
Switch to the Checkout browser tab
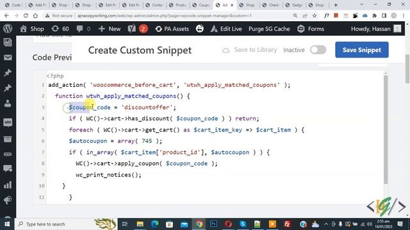(271, 5)
